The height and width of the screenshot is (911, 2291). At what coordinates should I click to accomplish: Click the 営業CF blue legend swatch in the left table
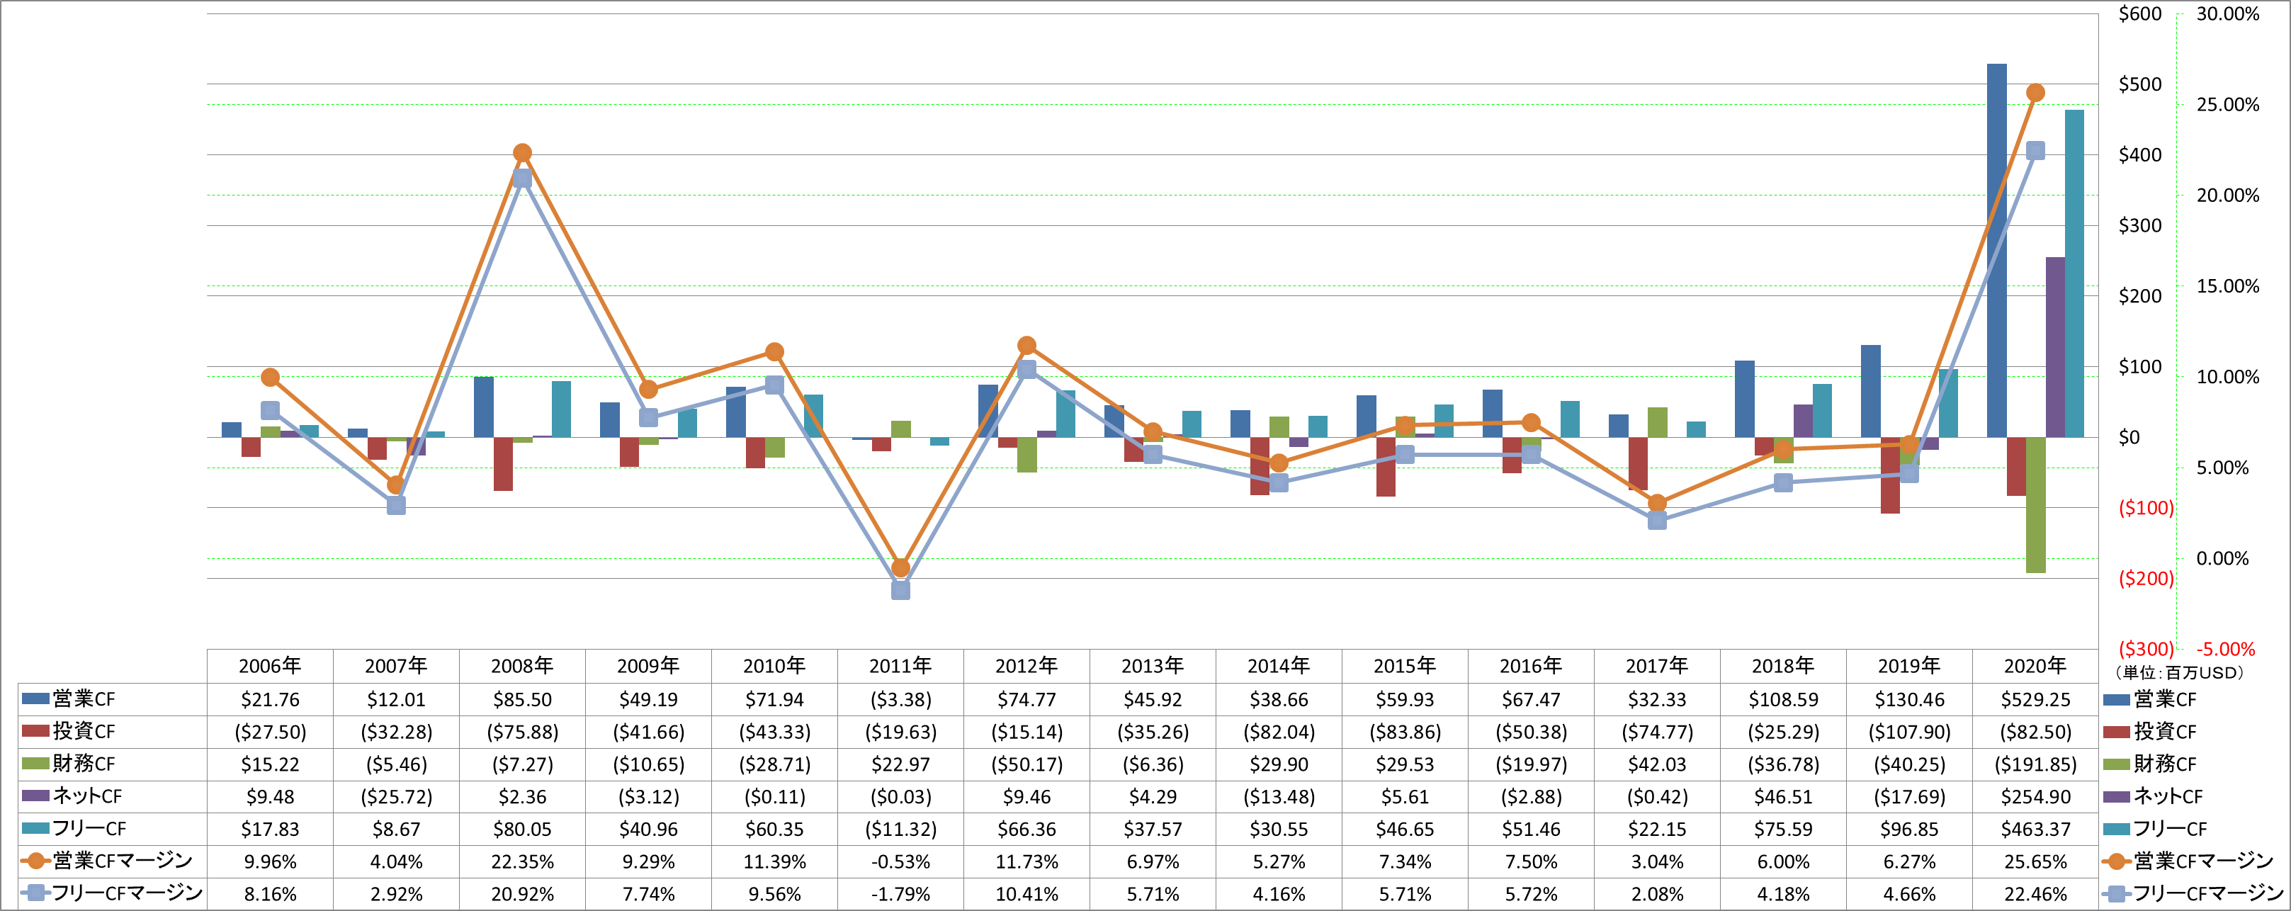click(x=35, y=699)
